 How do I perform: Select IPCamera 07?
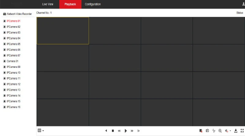pyautogui.click(x=13, y=55)
